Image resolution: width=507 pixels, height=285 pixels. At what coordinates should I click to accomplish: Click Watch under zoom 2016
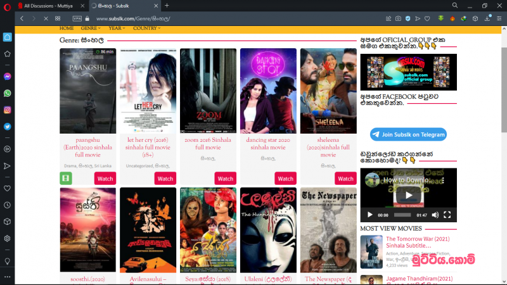(226, 179)
